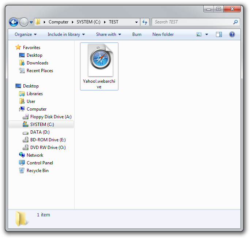Select the Desktop root tree node

31,86
